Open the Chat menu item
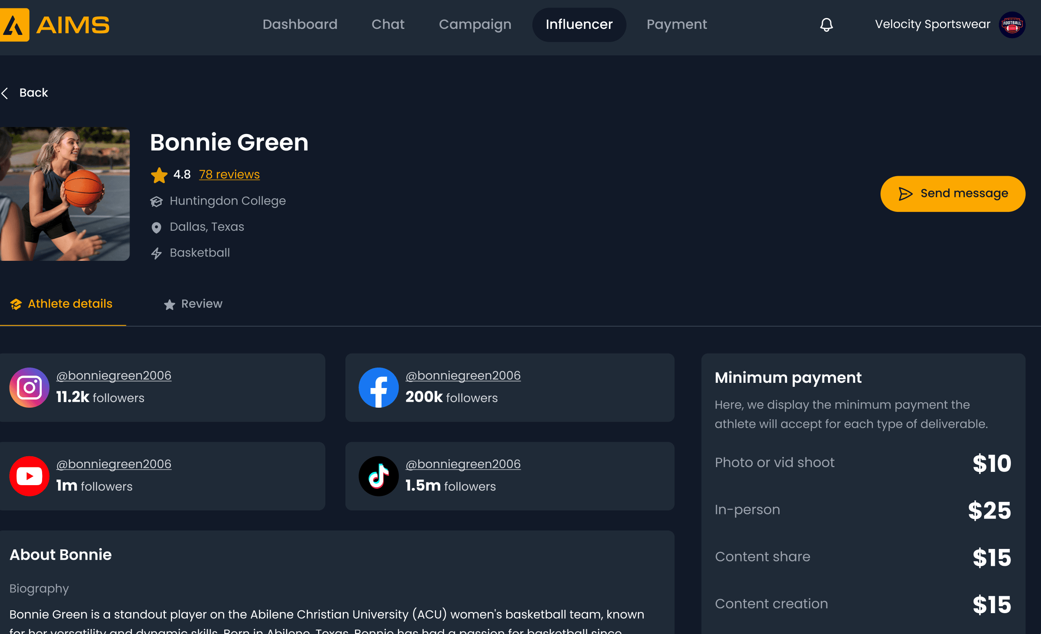Viewport: 1041px width, 634px height. pyautogui.click(x=388, y=24)
